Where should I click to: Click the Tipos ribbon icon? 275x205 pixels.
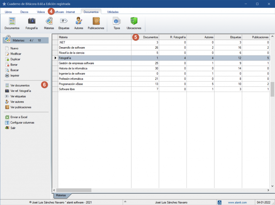coord(117,21)
